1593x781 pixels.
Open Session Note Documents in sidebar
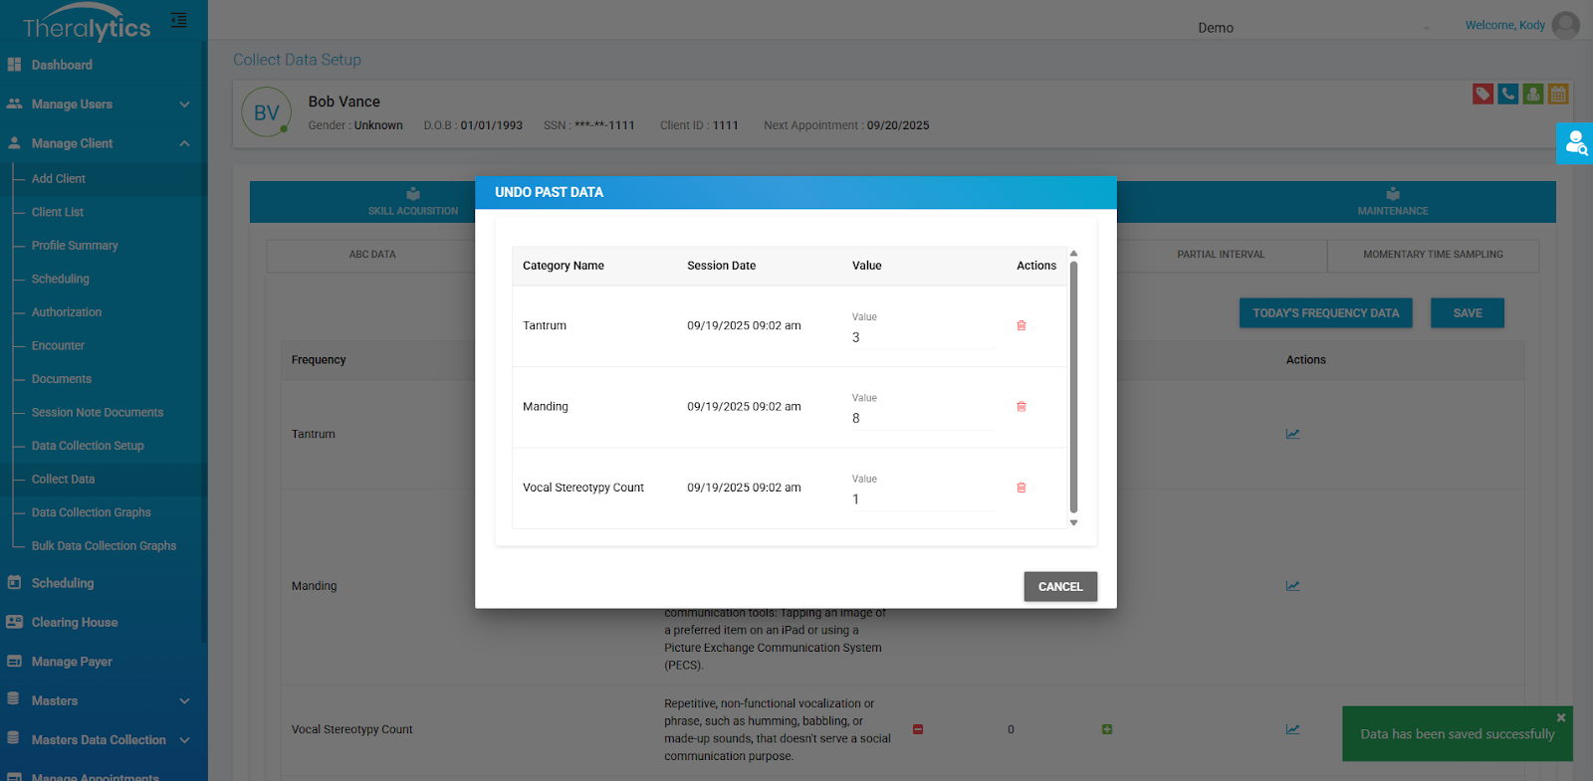[x=98, y=413]
